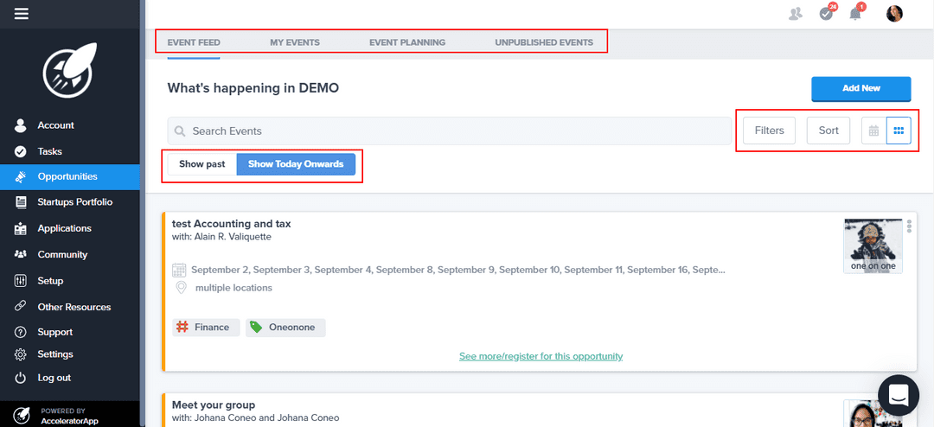Open Startups Portfolio in sidebar
Screen dimensions: 934x427
74,202
